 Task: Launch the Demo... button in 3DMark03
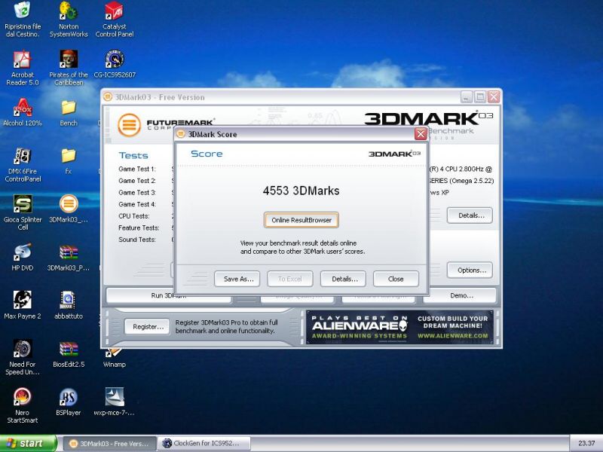pos(461,295)
